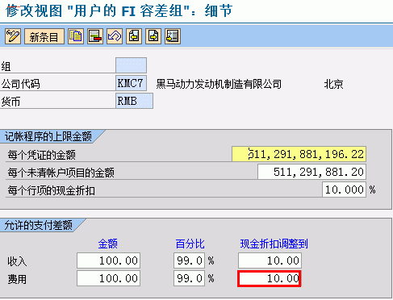This screenshot has height=300, width=393.
Task: Click the delete entry icon
Action: click(x=95, y=36)
